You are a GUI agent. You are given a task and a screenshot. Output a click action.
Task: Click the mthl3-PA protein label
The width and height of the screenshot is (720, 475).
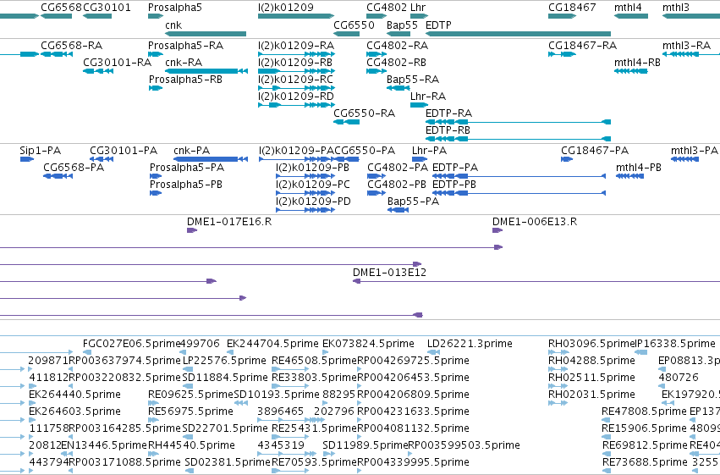[x=694, y=151]
